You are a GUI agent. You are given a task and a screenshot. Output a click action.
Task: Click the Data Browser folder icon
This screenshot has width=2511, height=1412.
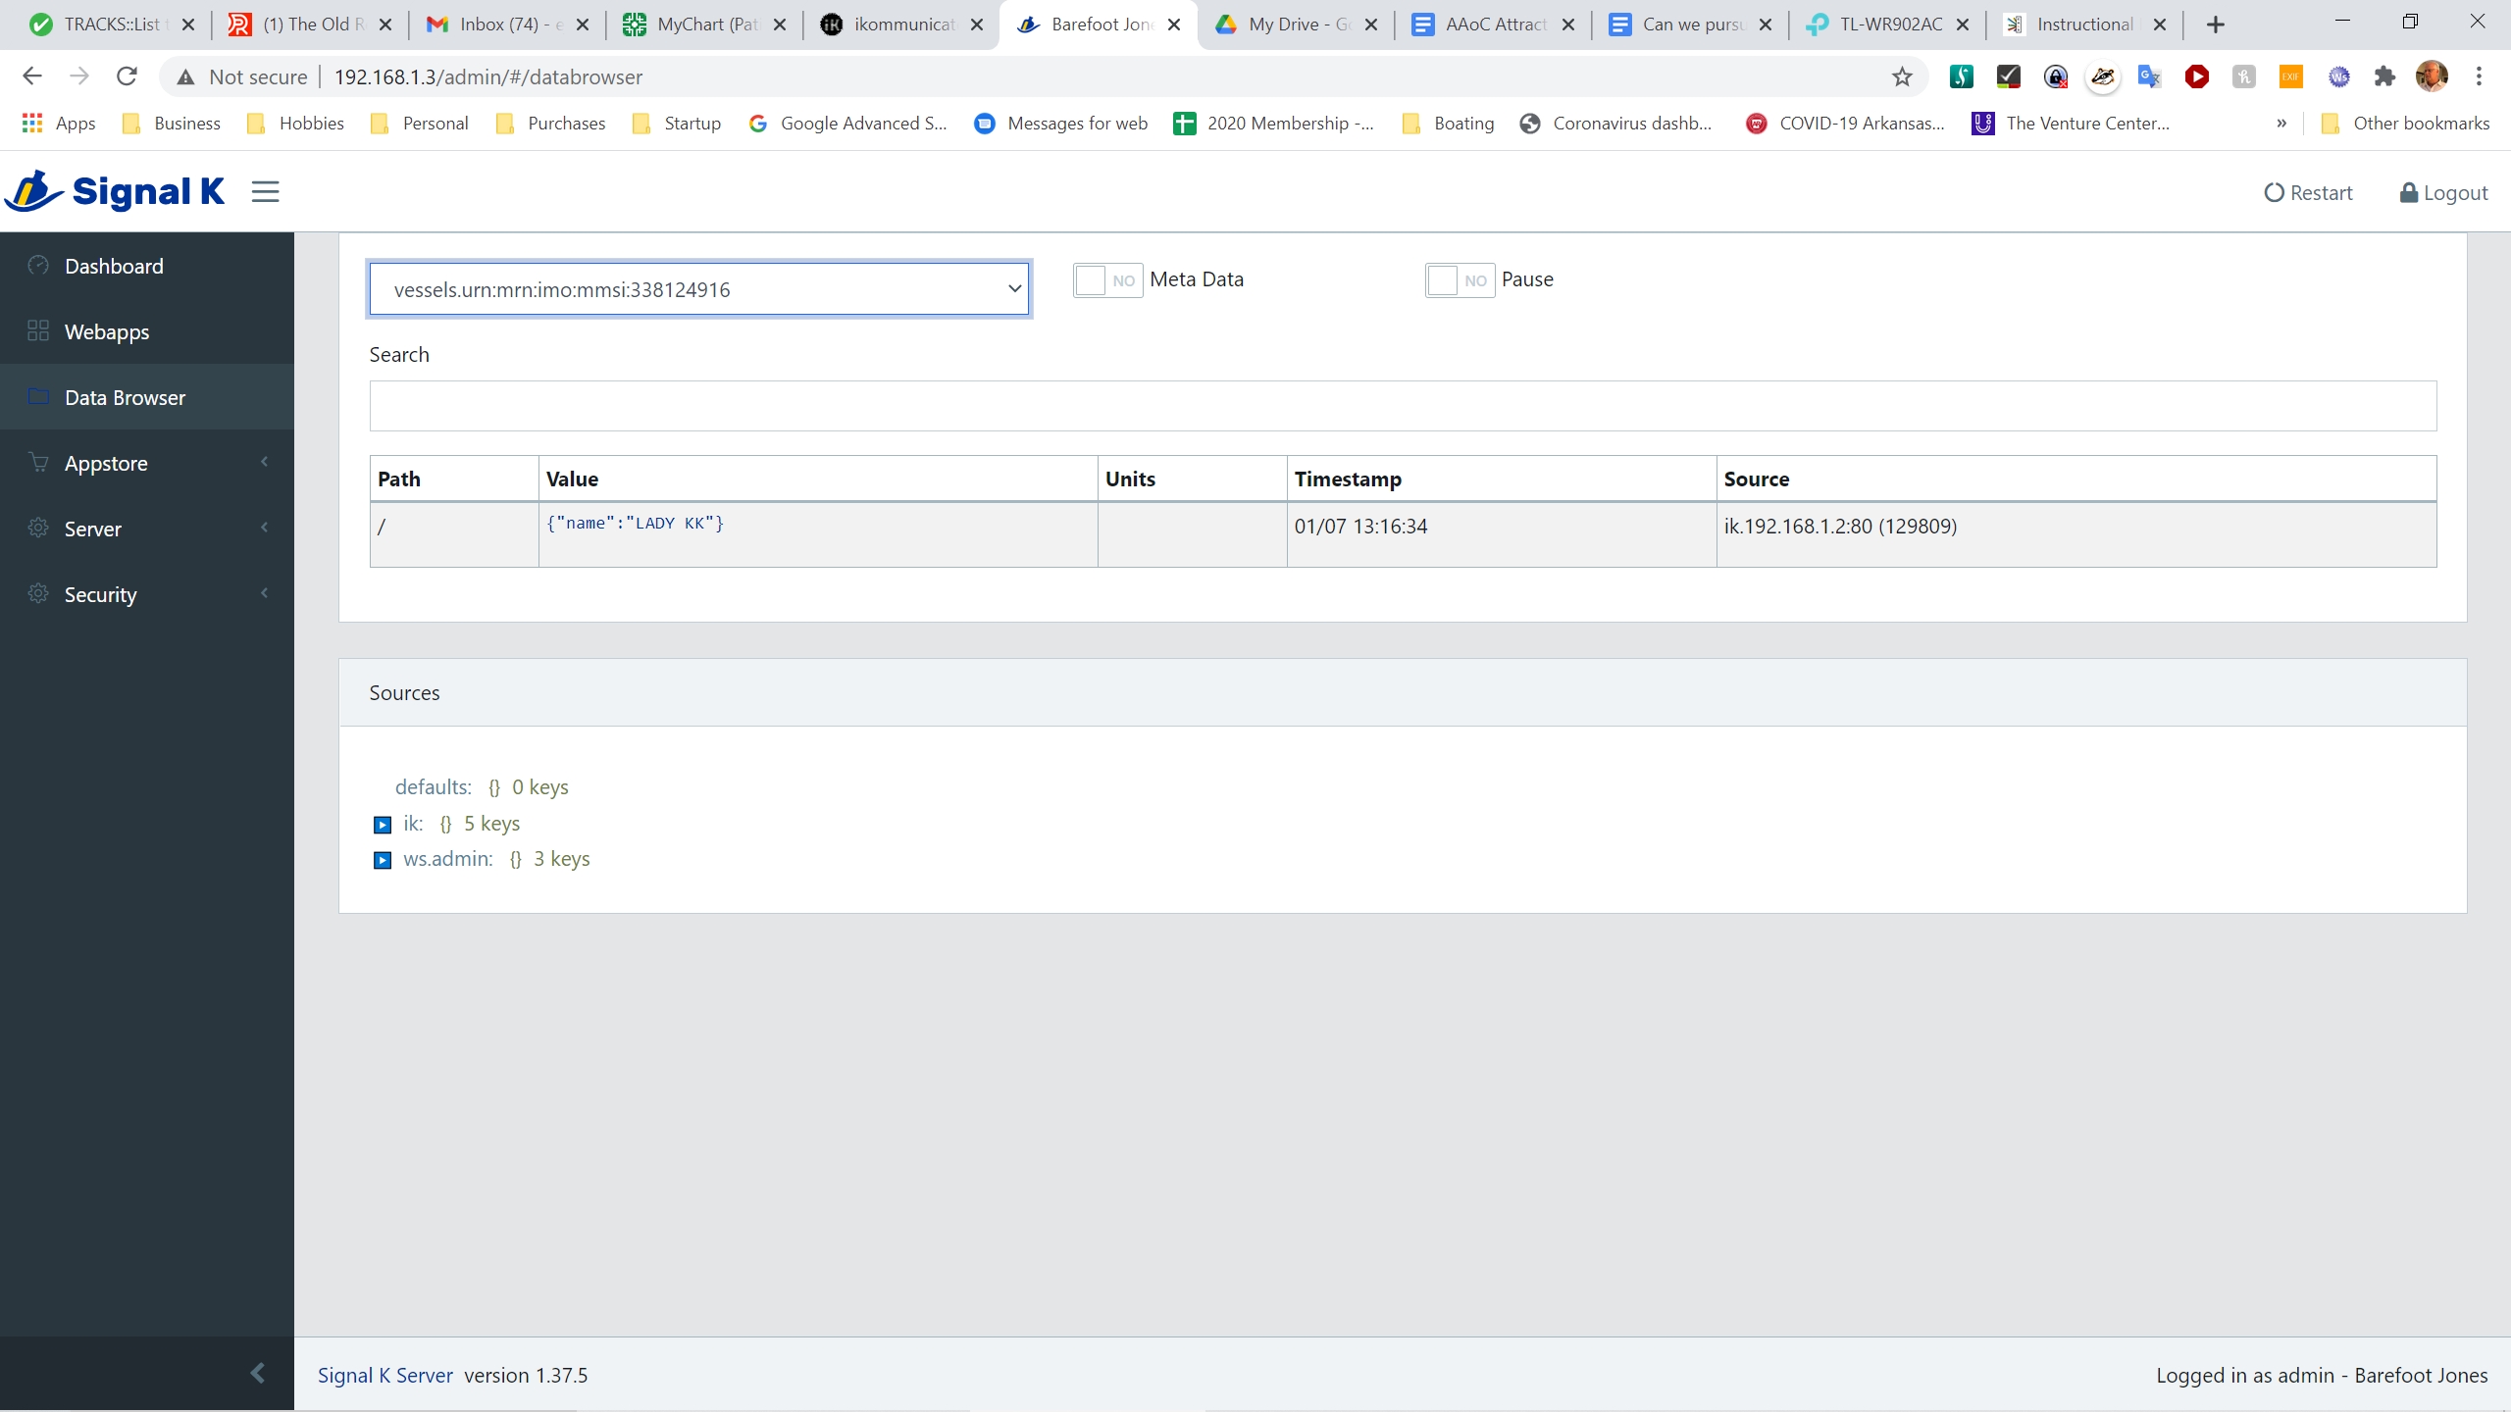pyautogui.click(x=37, y=396)
